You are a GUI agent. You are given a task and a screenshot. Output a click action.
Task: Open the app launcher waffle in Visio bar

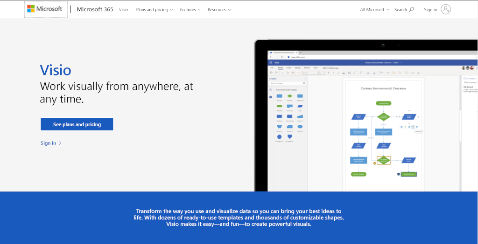tap(271, 63)
